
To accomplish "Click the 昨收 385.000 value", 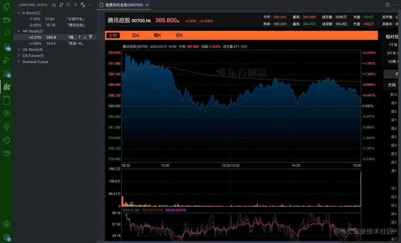I will click(280, 24).
